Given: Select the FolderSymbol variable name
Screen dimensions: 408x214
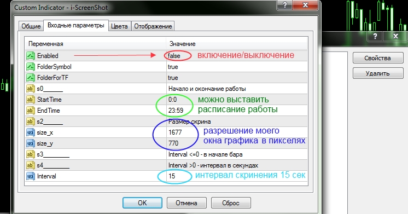Looking at the screenshot, I should [54, 67].
